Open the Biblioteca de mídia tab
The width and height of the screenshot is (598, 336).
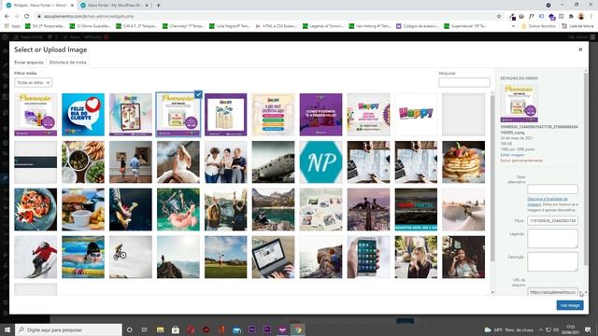tap(68, 63)
